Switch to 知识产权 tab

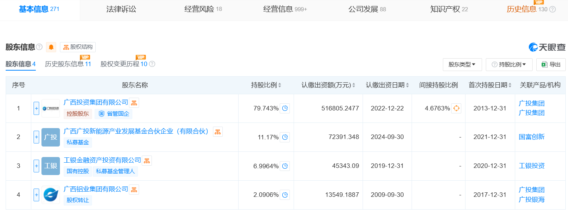pos(449,9)
